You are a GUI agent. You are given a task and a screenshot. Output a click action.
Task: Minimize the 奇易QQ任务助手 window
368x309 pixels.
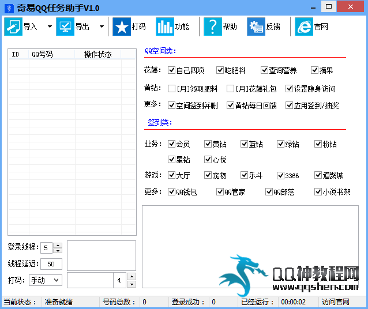pos(313,7)
